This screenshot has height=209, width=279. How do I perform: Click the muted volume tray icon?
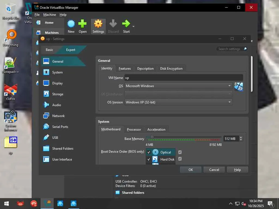(244, 204)
